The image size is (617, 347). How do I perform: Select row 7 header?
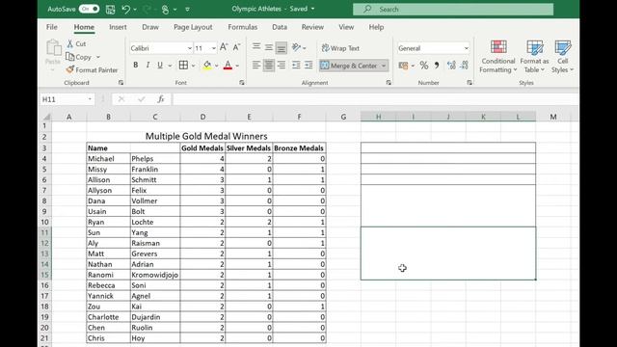(44, 190)
